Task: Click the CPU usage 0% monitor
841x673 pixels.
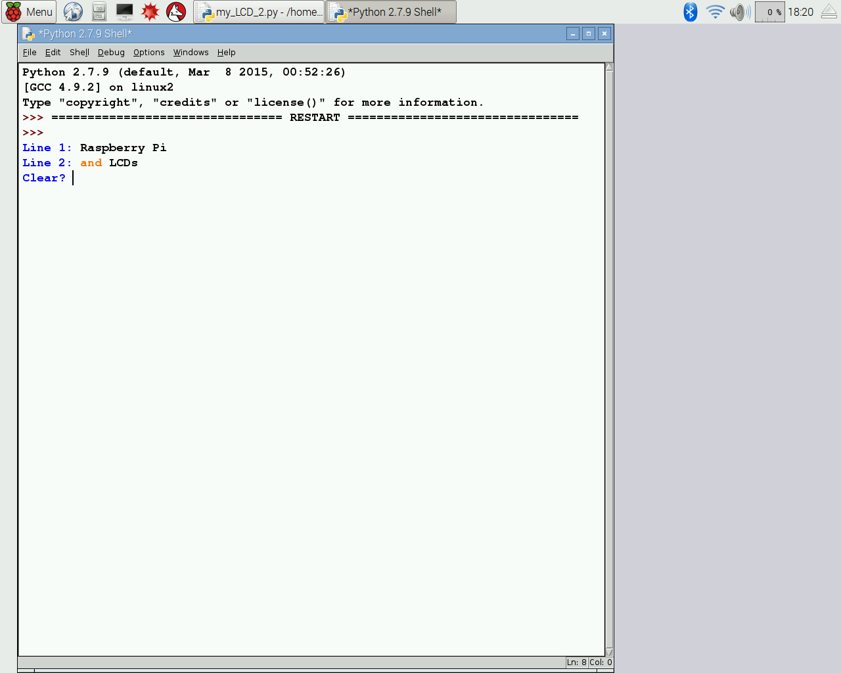Action: point(770,12)
